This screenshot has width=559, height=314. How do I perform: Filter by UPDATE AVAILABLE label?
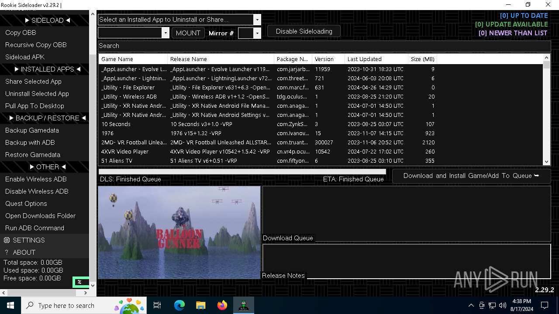(511, 24)
